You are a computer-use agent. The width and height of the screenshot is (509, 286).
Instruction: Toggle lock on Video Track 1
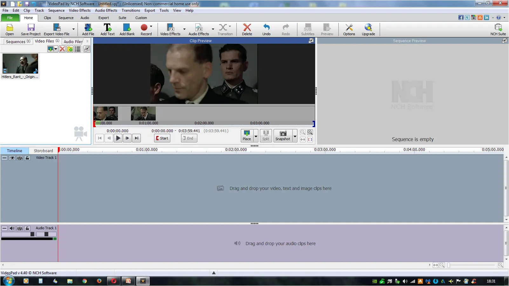(27, 158)
